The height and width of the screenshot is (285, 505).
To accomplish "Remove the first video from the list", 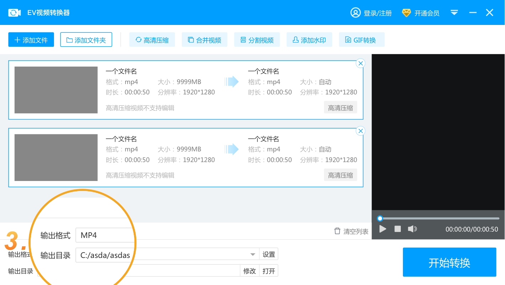I will 361,63.
